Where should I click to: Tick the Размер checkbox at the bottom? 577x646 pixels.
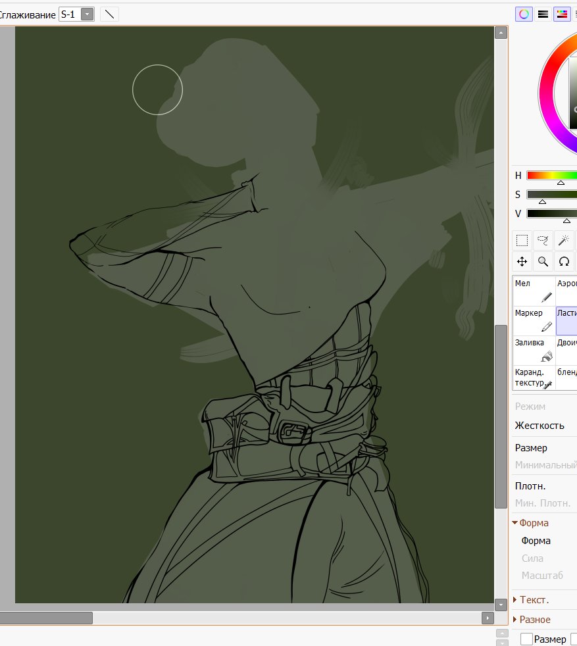526,639
